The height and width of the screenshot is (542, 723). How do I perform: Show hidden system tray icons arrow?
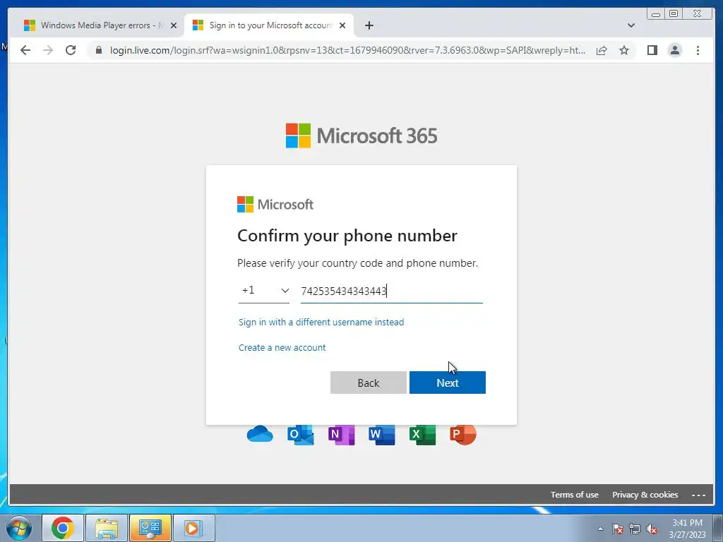(600, 529)
